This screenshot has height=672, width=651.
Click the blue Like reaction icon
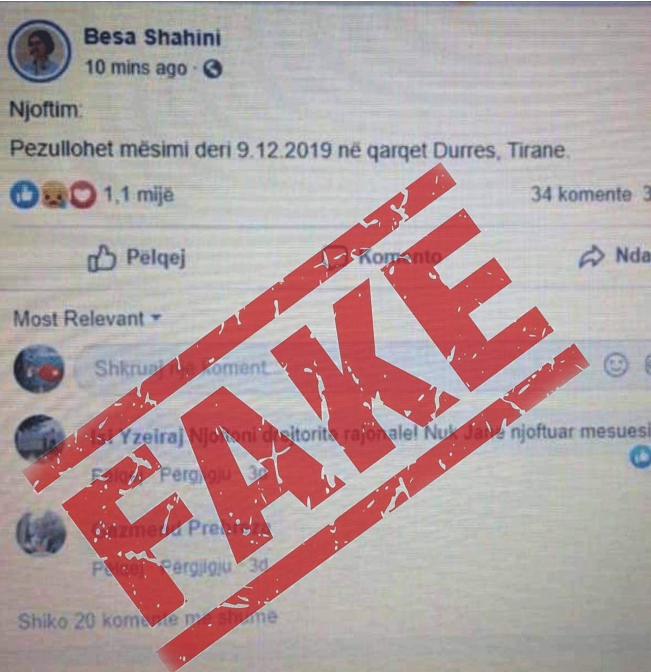(24, 195)
